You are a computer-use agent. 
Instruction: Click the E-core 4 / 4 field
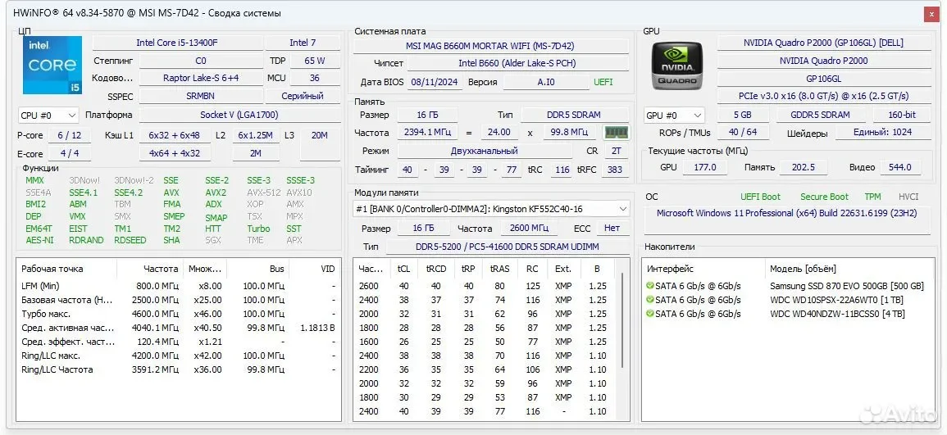click(70, 154)
